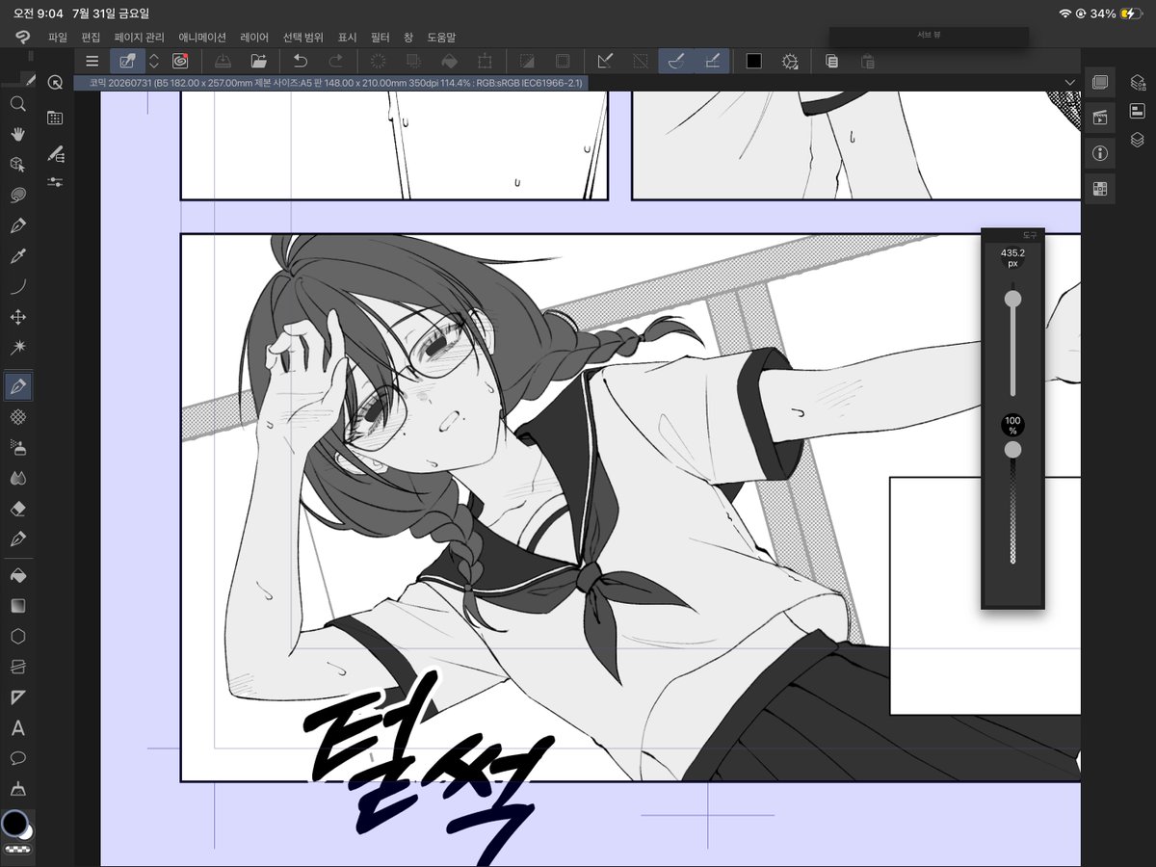Select the Eraser tool
1156x867 pixels.
pyautogui.click(x=17, y=508)
